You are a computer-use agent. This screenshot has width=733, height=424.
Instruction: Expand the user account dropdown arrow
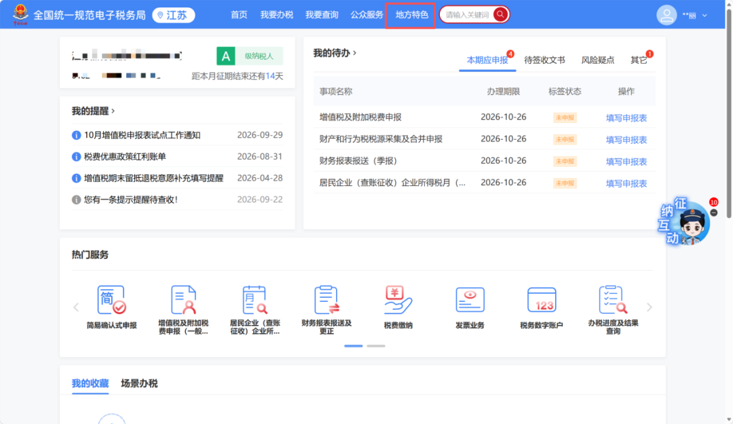pos(704,16)
